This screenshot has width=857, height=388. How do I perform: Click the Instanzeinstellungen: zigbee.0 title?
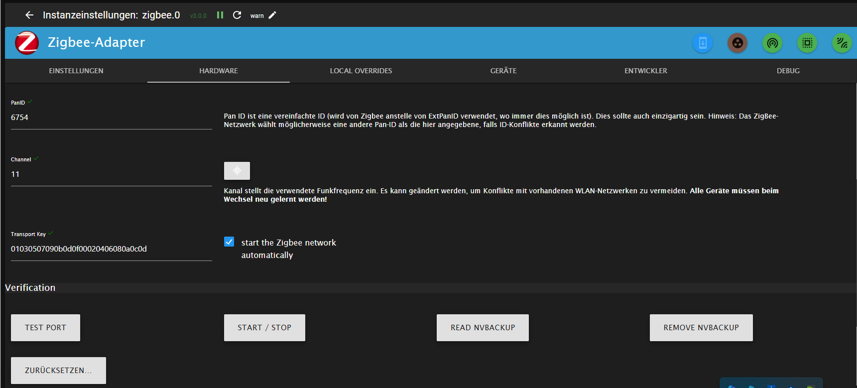point(112,15)
